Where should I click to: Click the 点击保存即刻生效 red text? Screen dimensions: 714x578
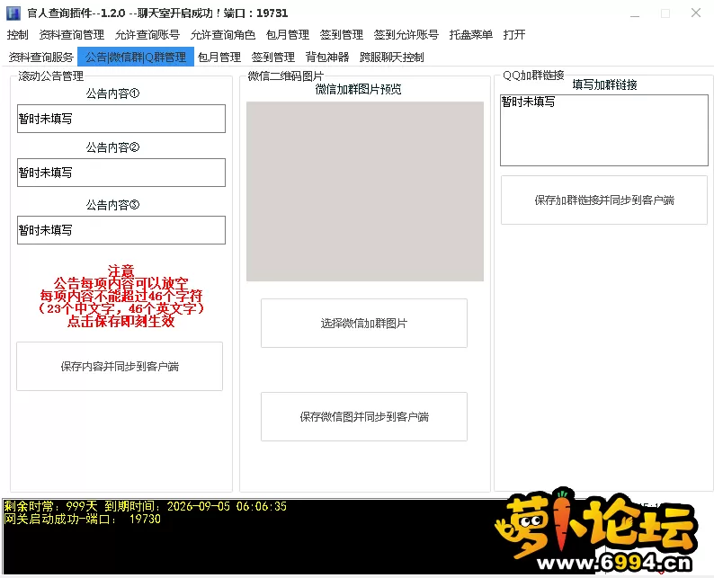[x=121, y=321]
